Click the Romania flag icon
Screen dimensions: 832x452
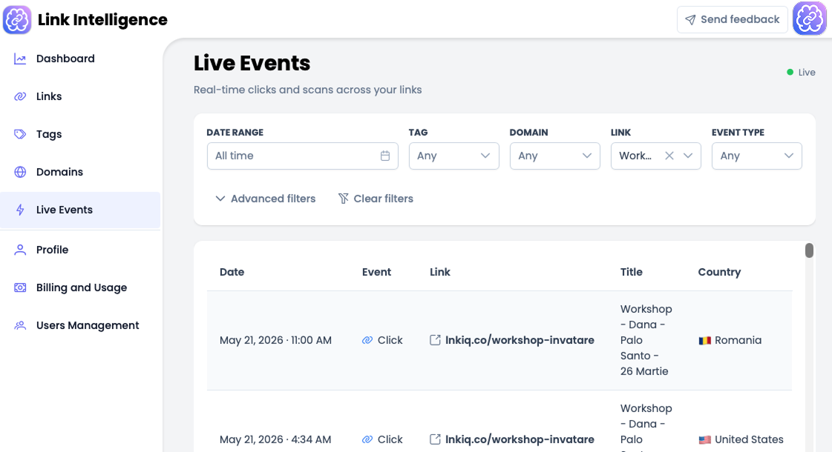click(x=704, y=341)
